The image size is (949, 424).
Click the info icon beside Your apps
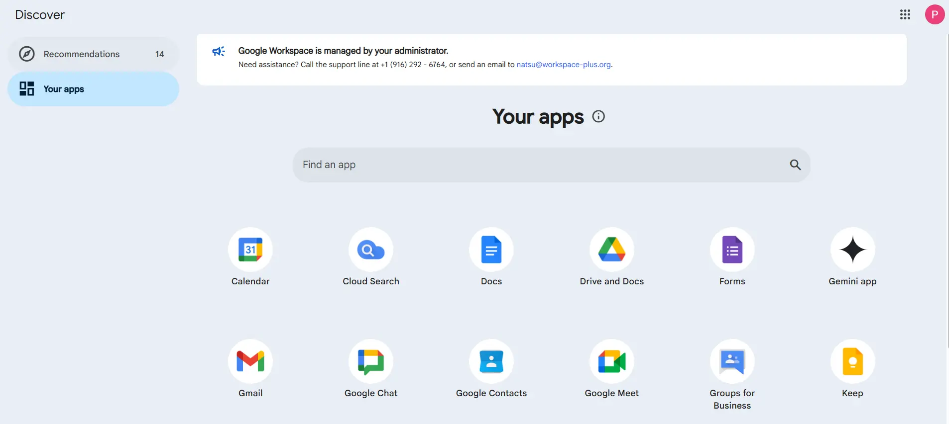click(598, 116)
